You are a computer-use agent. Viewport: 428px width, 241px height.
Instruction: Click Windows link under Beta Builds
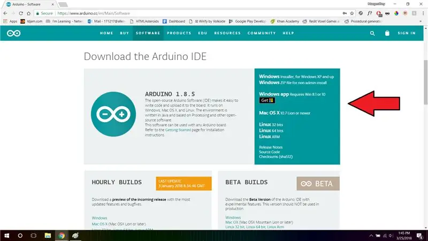(x=233, y=217)
